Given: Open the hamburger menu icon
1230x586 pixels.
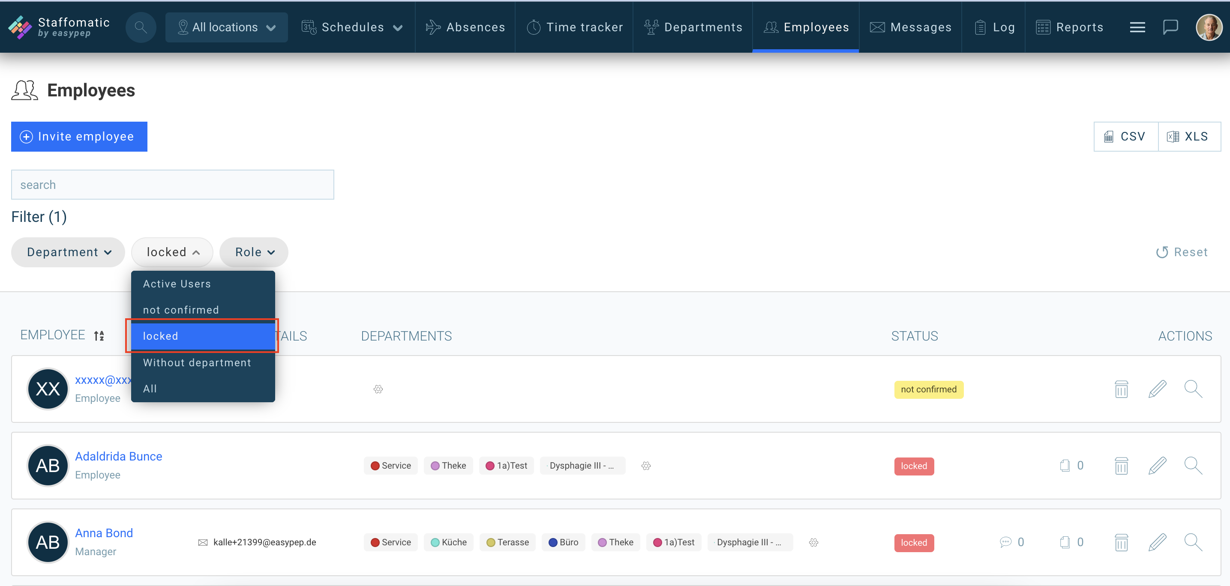Looking at the screenshot, I should [x=1137, y=27].
